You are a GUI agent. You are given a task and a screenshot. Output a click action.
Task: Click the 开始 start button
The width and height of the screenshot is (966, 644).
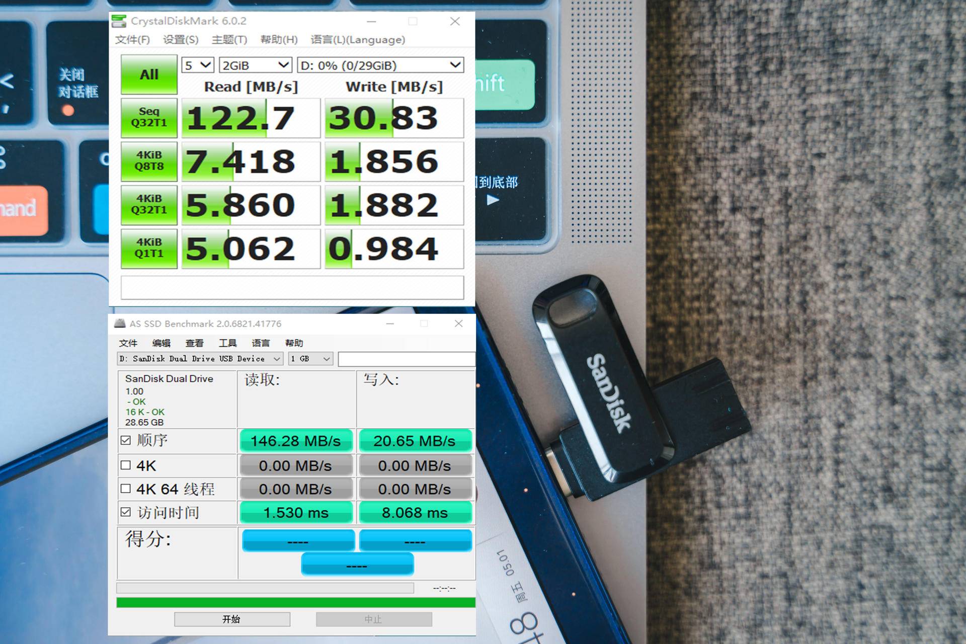click(x=232, y=619)
